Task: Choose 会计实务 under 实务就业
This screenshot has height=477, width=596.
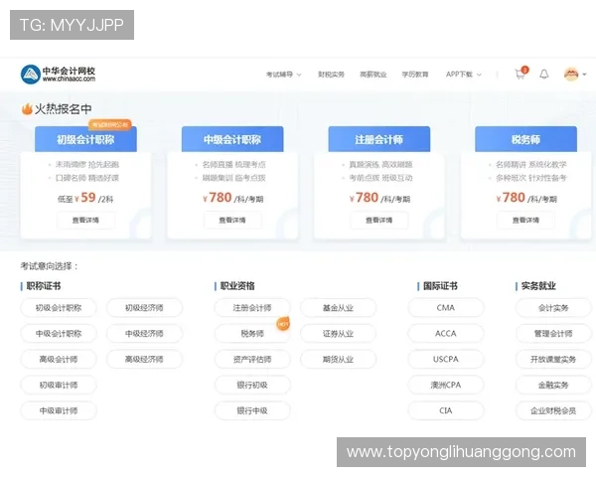Action: pos(553,308)
